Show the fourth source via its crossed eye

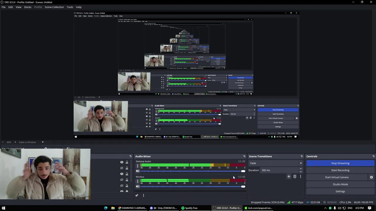coord(122,180)
